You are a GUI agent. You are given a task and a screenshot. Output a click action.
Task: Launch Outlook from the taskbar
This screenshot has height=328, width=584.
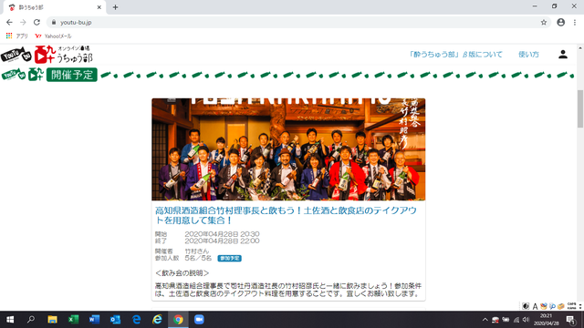pos(115,320)
